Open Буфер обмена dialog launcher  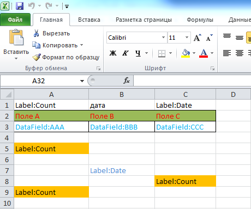pyautogui.click(x=99, y=69)
